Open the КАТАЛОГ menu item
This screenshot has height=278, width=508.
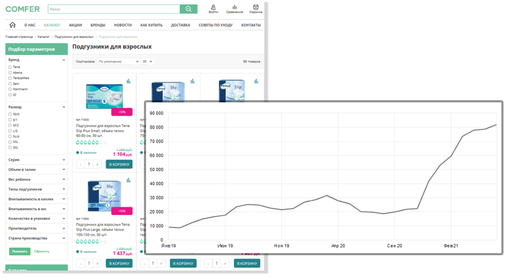click(52, 25)
